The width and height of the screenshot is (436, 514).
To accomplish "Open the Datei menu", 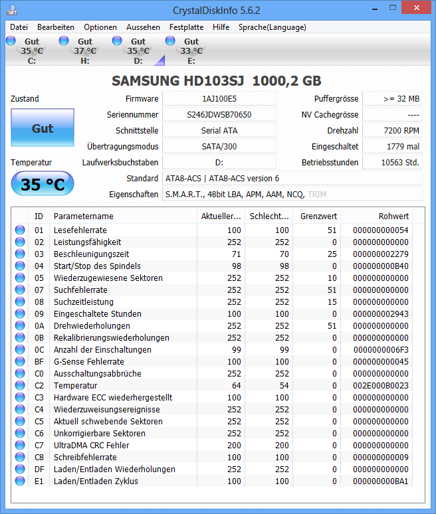I will coord(19,27).
